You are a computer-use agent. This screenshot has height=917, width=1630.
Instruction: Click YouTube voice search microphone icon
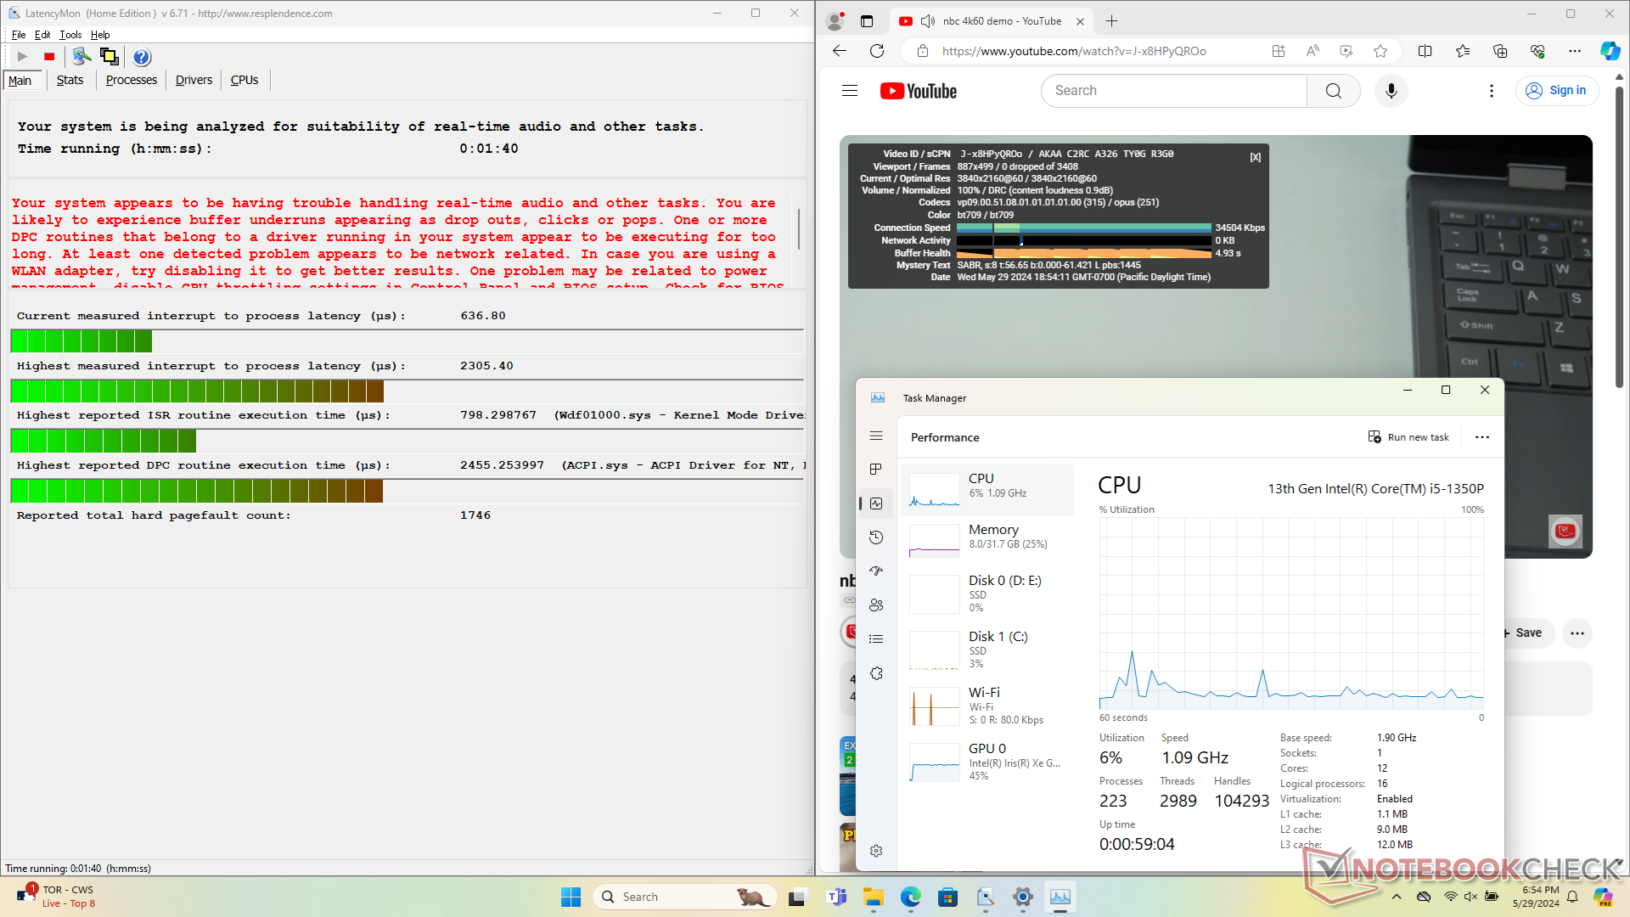[x=1391, y=91]
